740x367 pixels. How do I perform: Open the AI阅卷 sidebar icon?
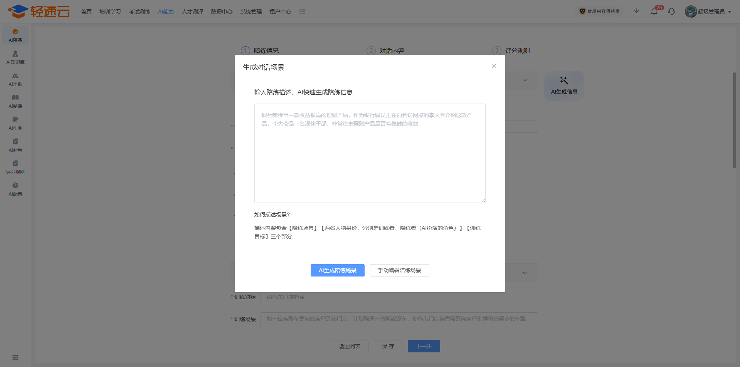pyautogui.click(x=15, y=145)
